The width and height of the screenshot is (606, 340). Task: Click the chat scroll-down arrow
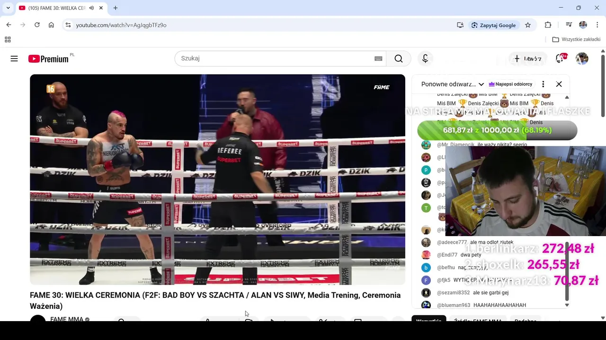click(x=567, y=305)
